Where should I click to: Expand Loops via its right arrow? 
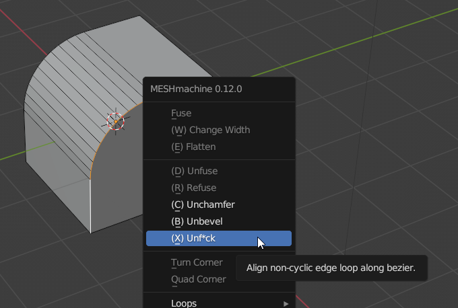click(x=286, y=304)
